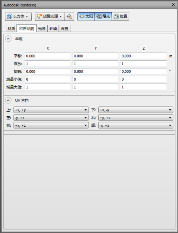
Task: Click the 缩放 Z input field
Action: point(143,64)
